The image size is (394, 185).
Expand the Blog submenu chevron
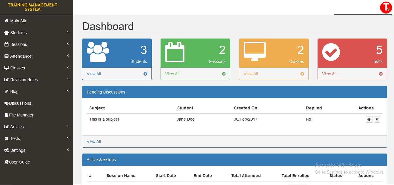(x=68, y=91)
